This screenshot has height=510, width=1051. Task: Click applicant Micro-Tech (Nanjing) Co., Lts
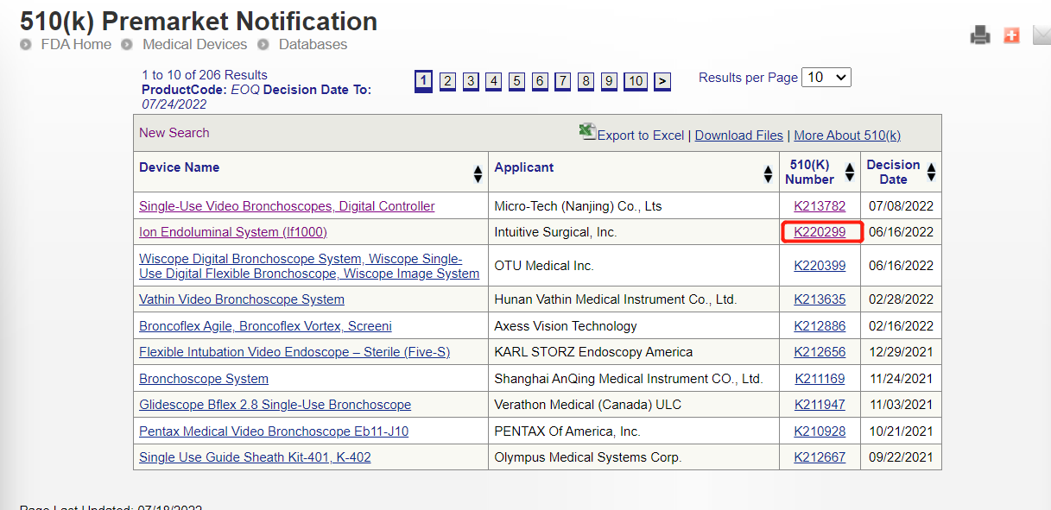coord(579,206)
